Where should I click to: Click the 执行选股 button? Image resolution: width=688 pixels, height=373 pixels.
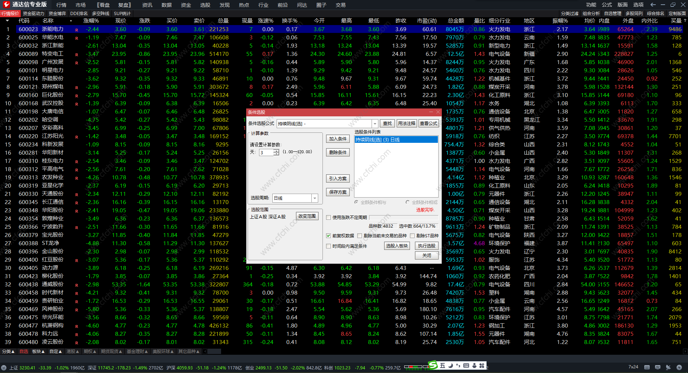426,246
